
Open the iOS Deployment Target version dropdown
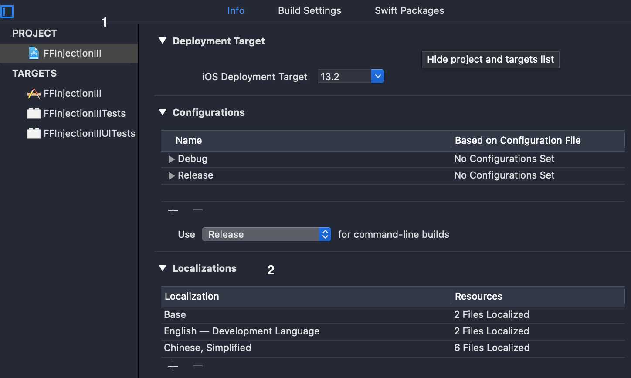pyautogui.click(x=377, y=77)
